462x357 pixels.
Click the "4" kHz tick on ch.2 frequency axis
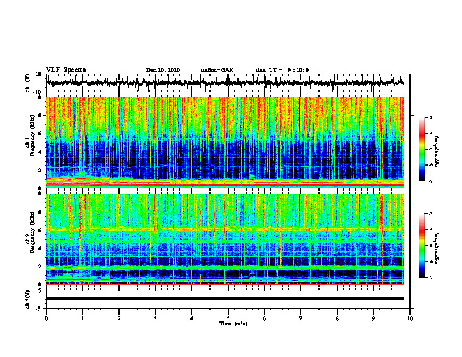point(41,249)
